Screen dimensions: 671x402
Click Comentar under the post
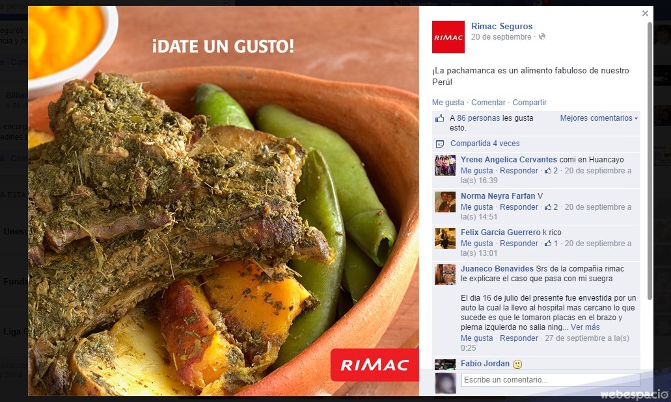click(x=488, y=103)
